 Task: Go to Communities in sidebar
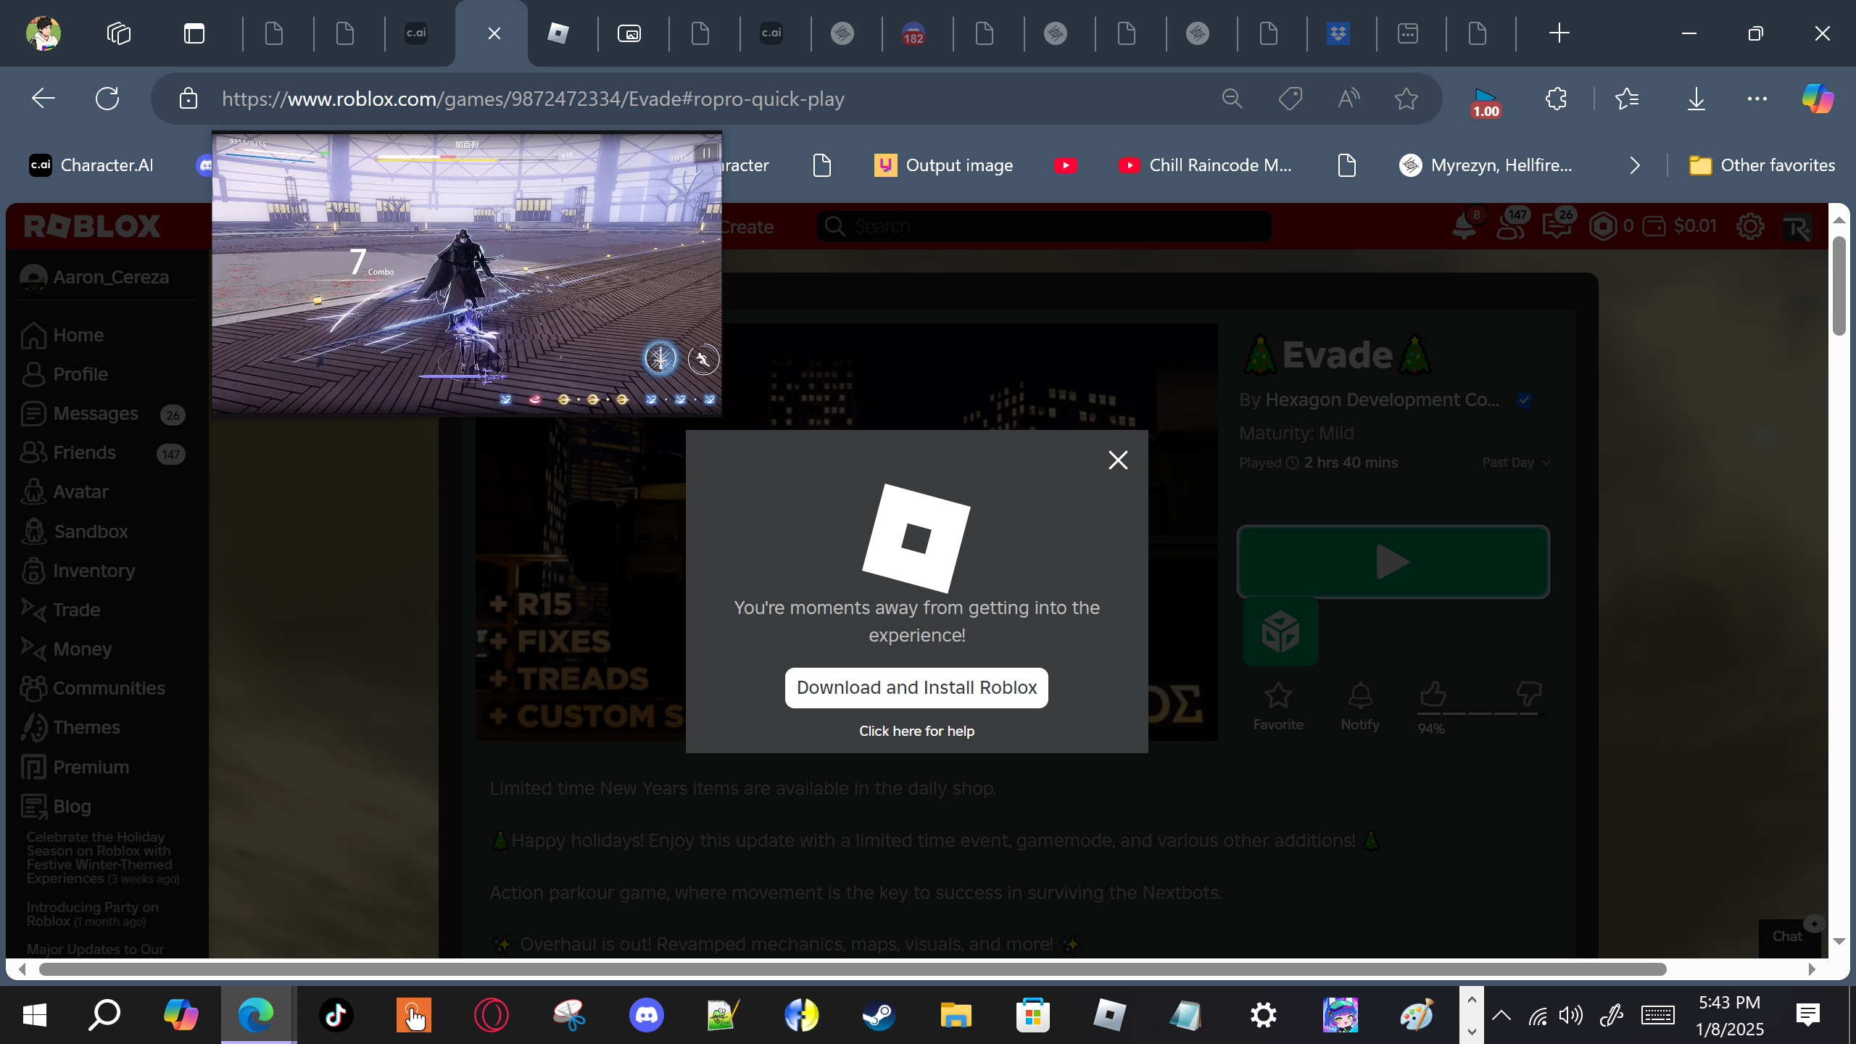point(109,688)
